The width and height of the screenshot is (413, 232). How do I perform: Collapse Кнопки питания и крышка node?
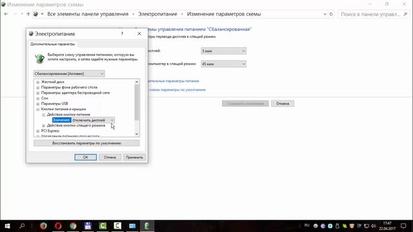[x=37, y=109]
